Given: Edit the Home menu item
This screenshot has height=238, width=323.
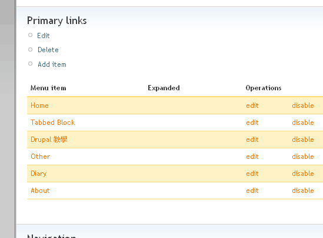Looking at the screenshot, I should tap(252, 106).
